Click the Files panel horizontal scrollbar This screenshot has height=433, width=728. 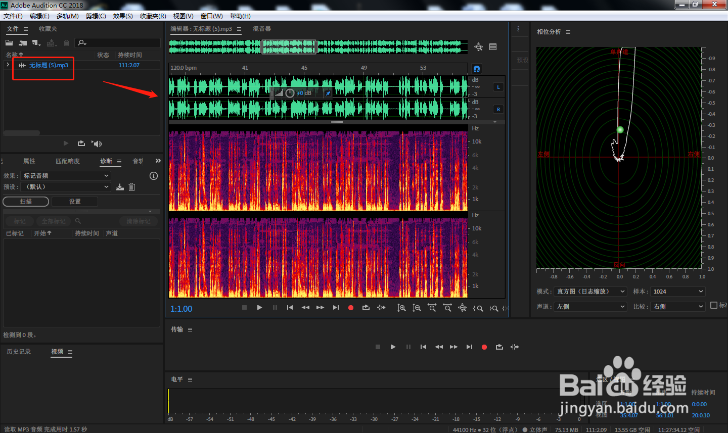tap(22, 133)
